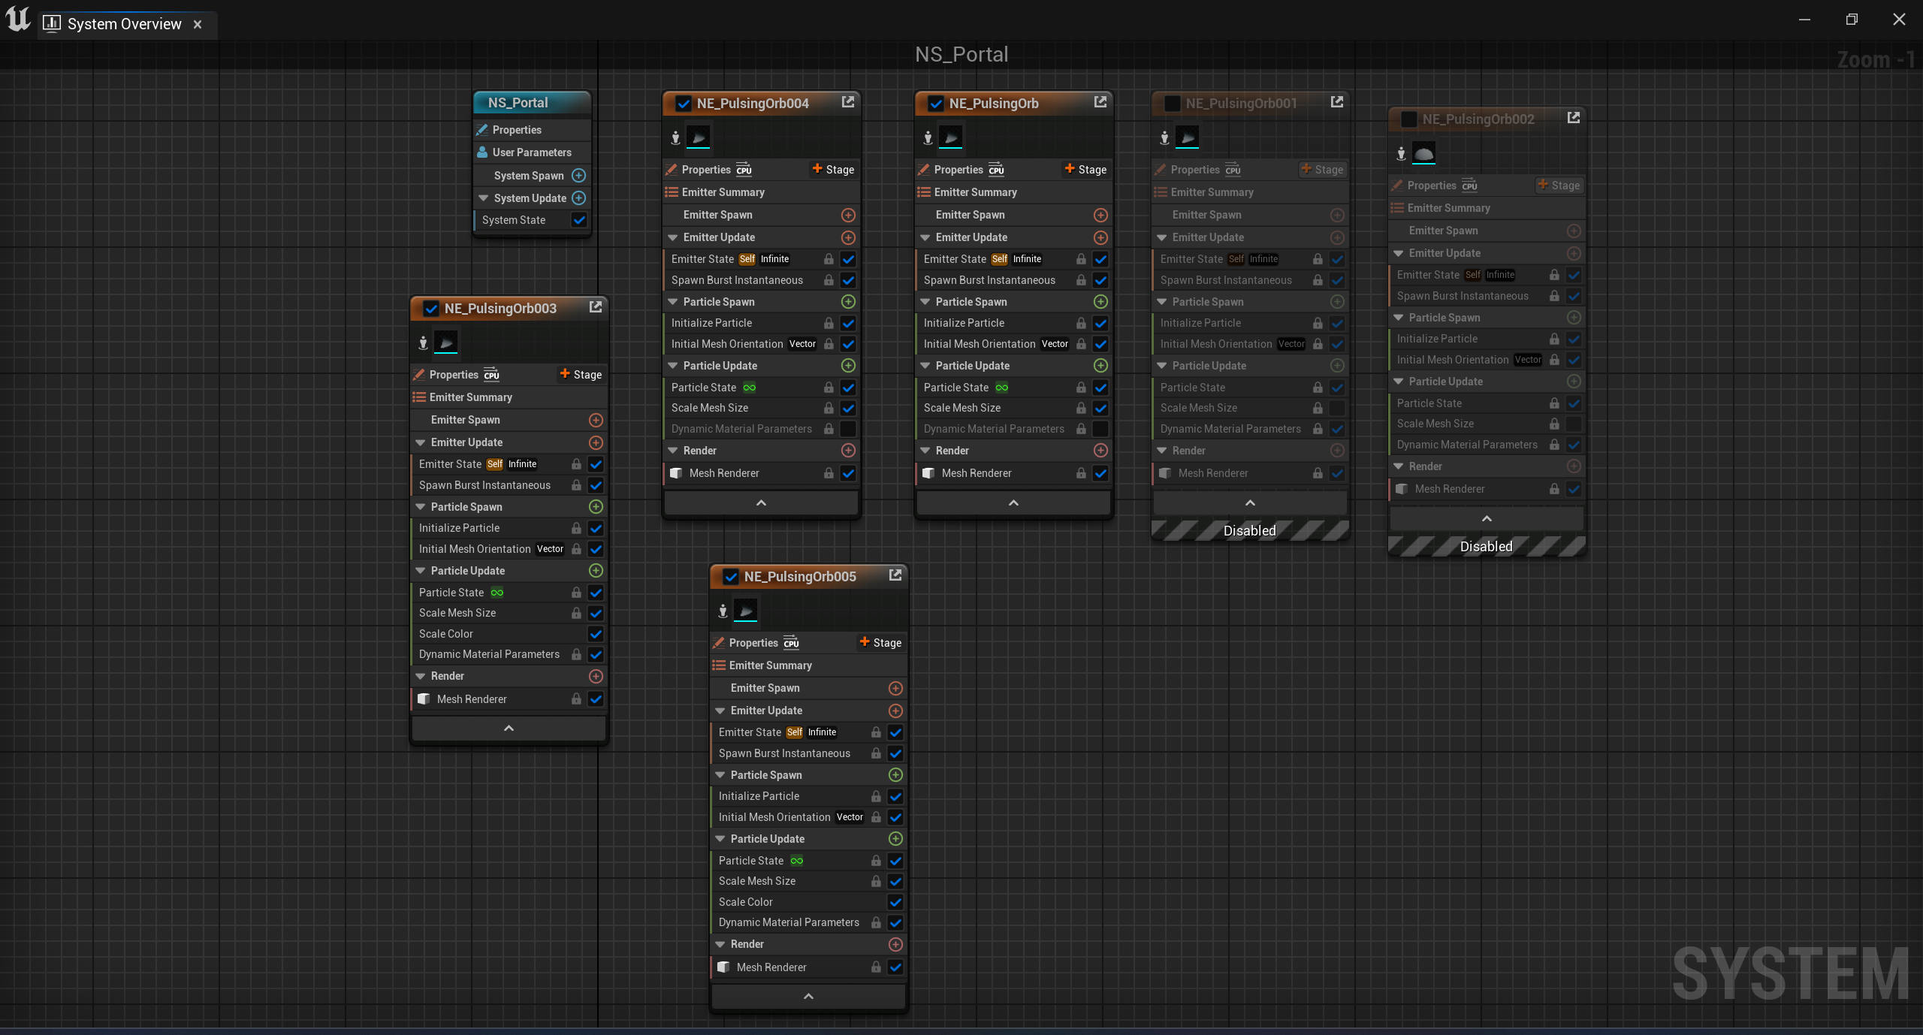Click NE_PulsingOrb004 mesh renderer thumbnail icon
The height and width of the screenshot is (1035, 1923).
(698, 137)
